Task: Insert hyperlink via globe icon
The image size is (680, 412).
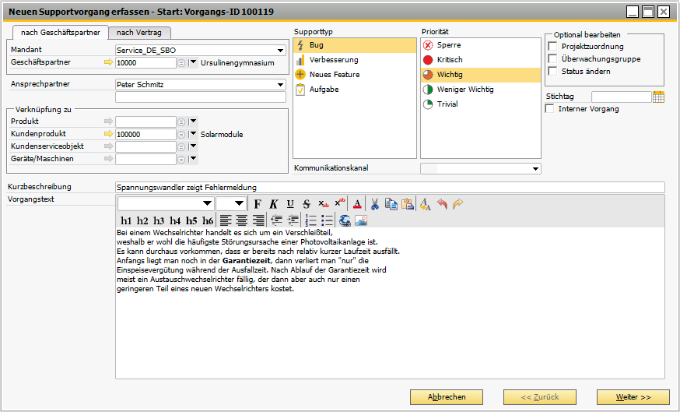Action: 345,220
